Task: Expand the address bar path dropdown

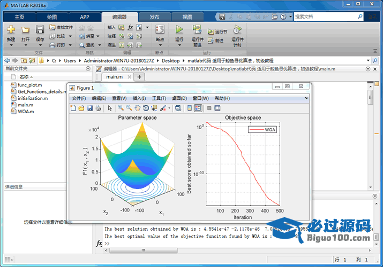Action: (x=368, y=60)
